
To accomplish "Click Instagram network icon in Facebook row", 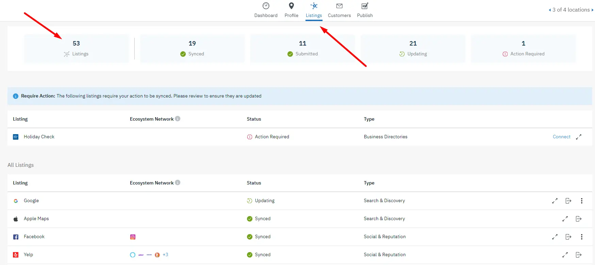I will pyautogui.click(x=133, y=237).
